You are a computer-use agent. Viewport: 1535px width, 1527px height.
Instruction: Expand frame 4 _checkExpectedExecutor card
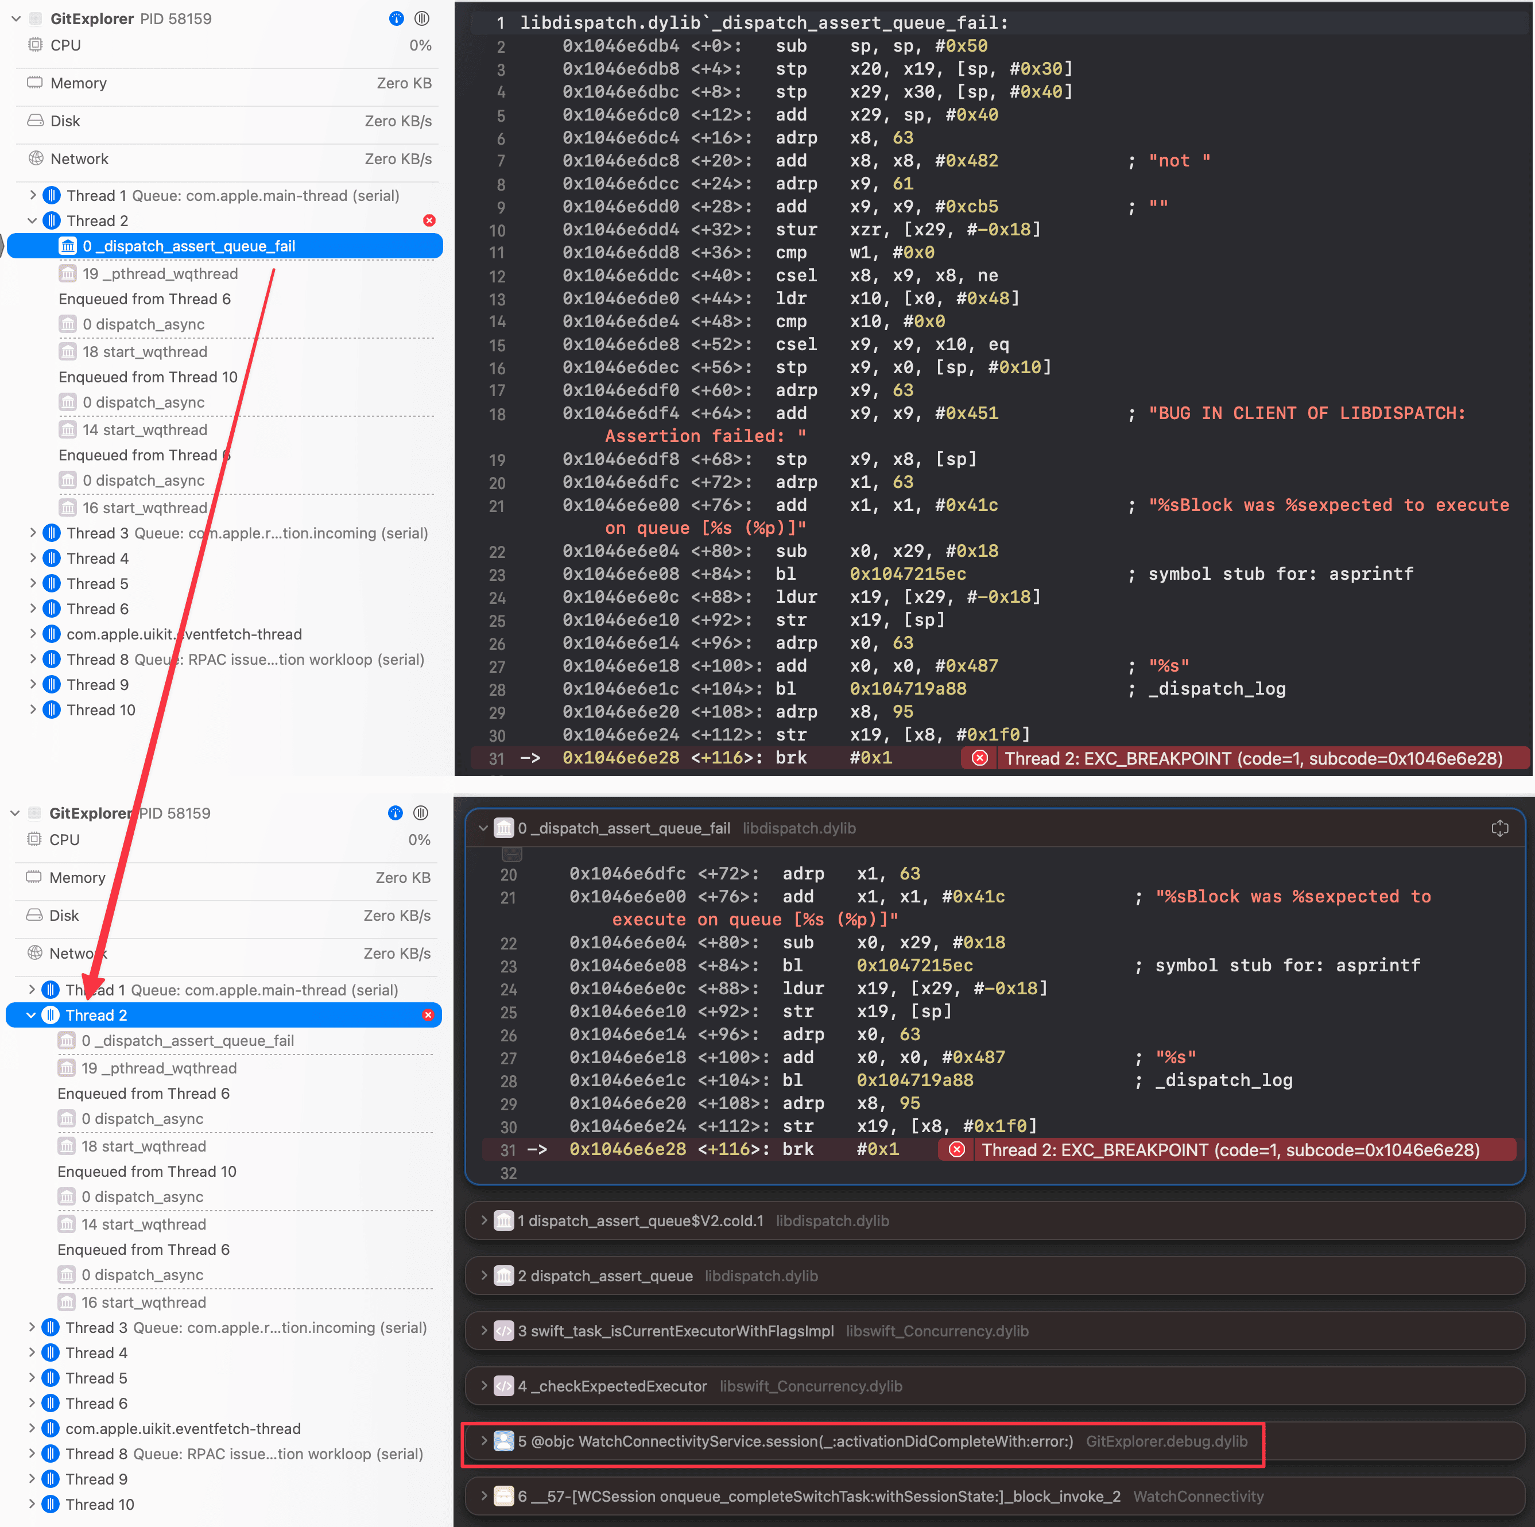pyautogui.click(x=483, y=1386)
